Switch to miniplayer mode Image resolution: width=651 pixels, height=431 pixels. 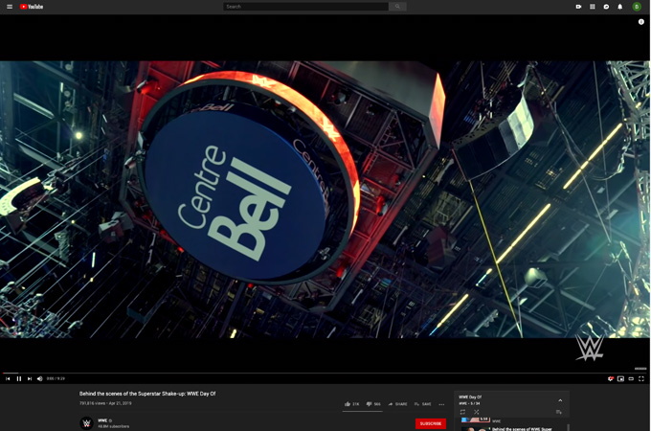620,378
